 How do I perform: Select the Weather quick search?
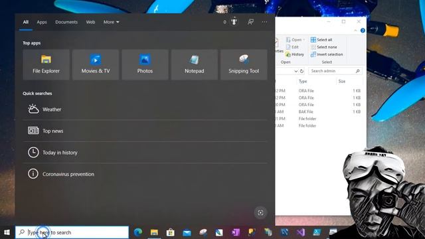coord(145,109)
